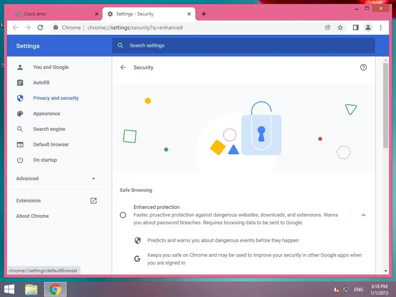396x297 pixels.
Task: Open Autofill settings
Action: click(x=41, y=83)
